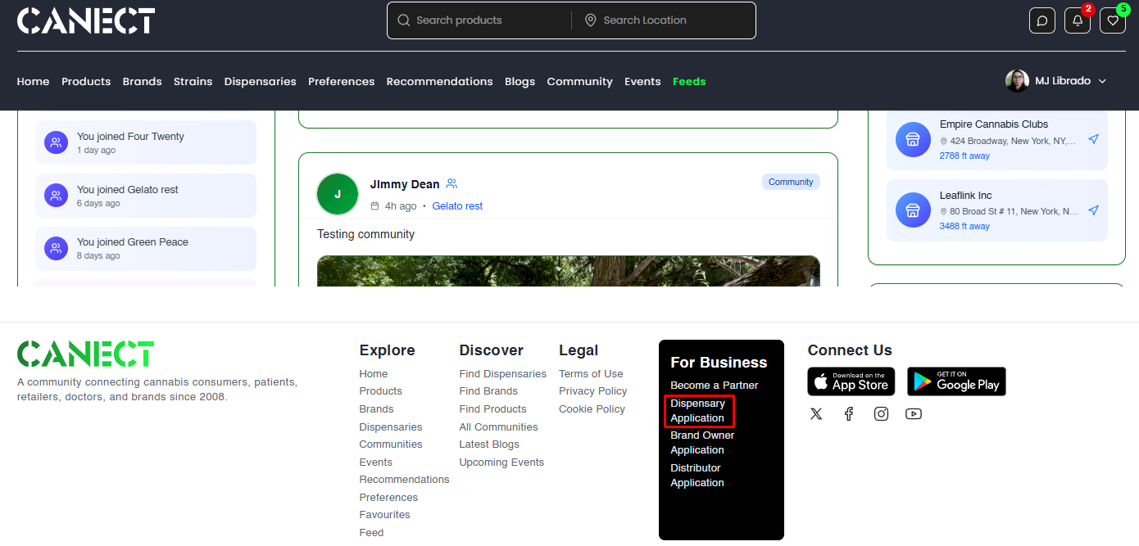Open the notifications bell icon
The image size is (1139, 546).
tap(1077, 20)
